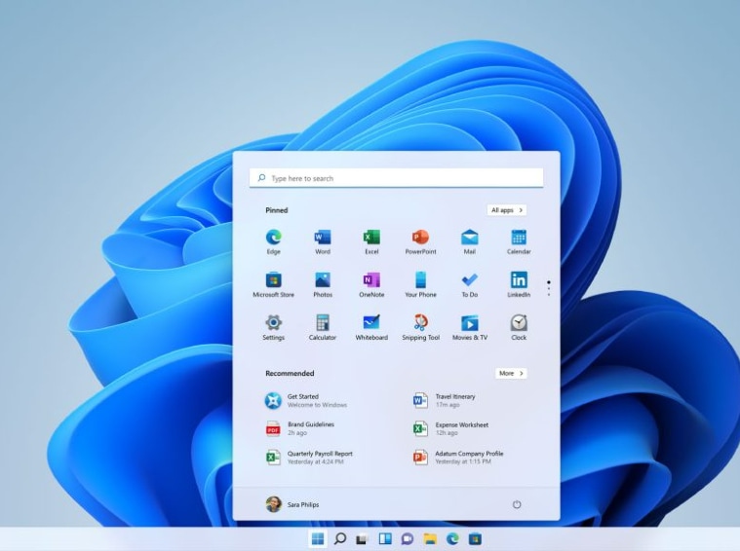Viewport: 740px width, 551px height.
Task: Expand the All apps list
Action: pyautogui.click(x=507, y=210)
